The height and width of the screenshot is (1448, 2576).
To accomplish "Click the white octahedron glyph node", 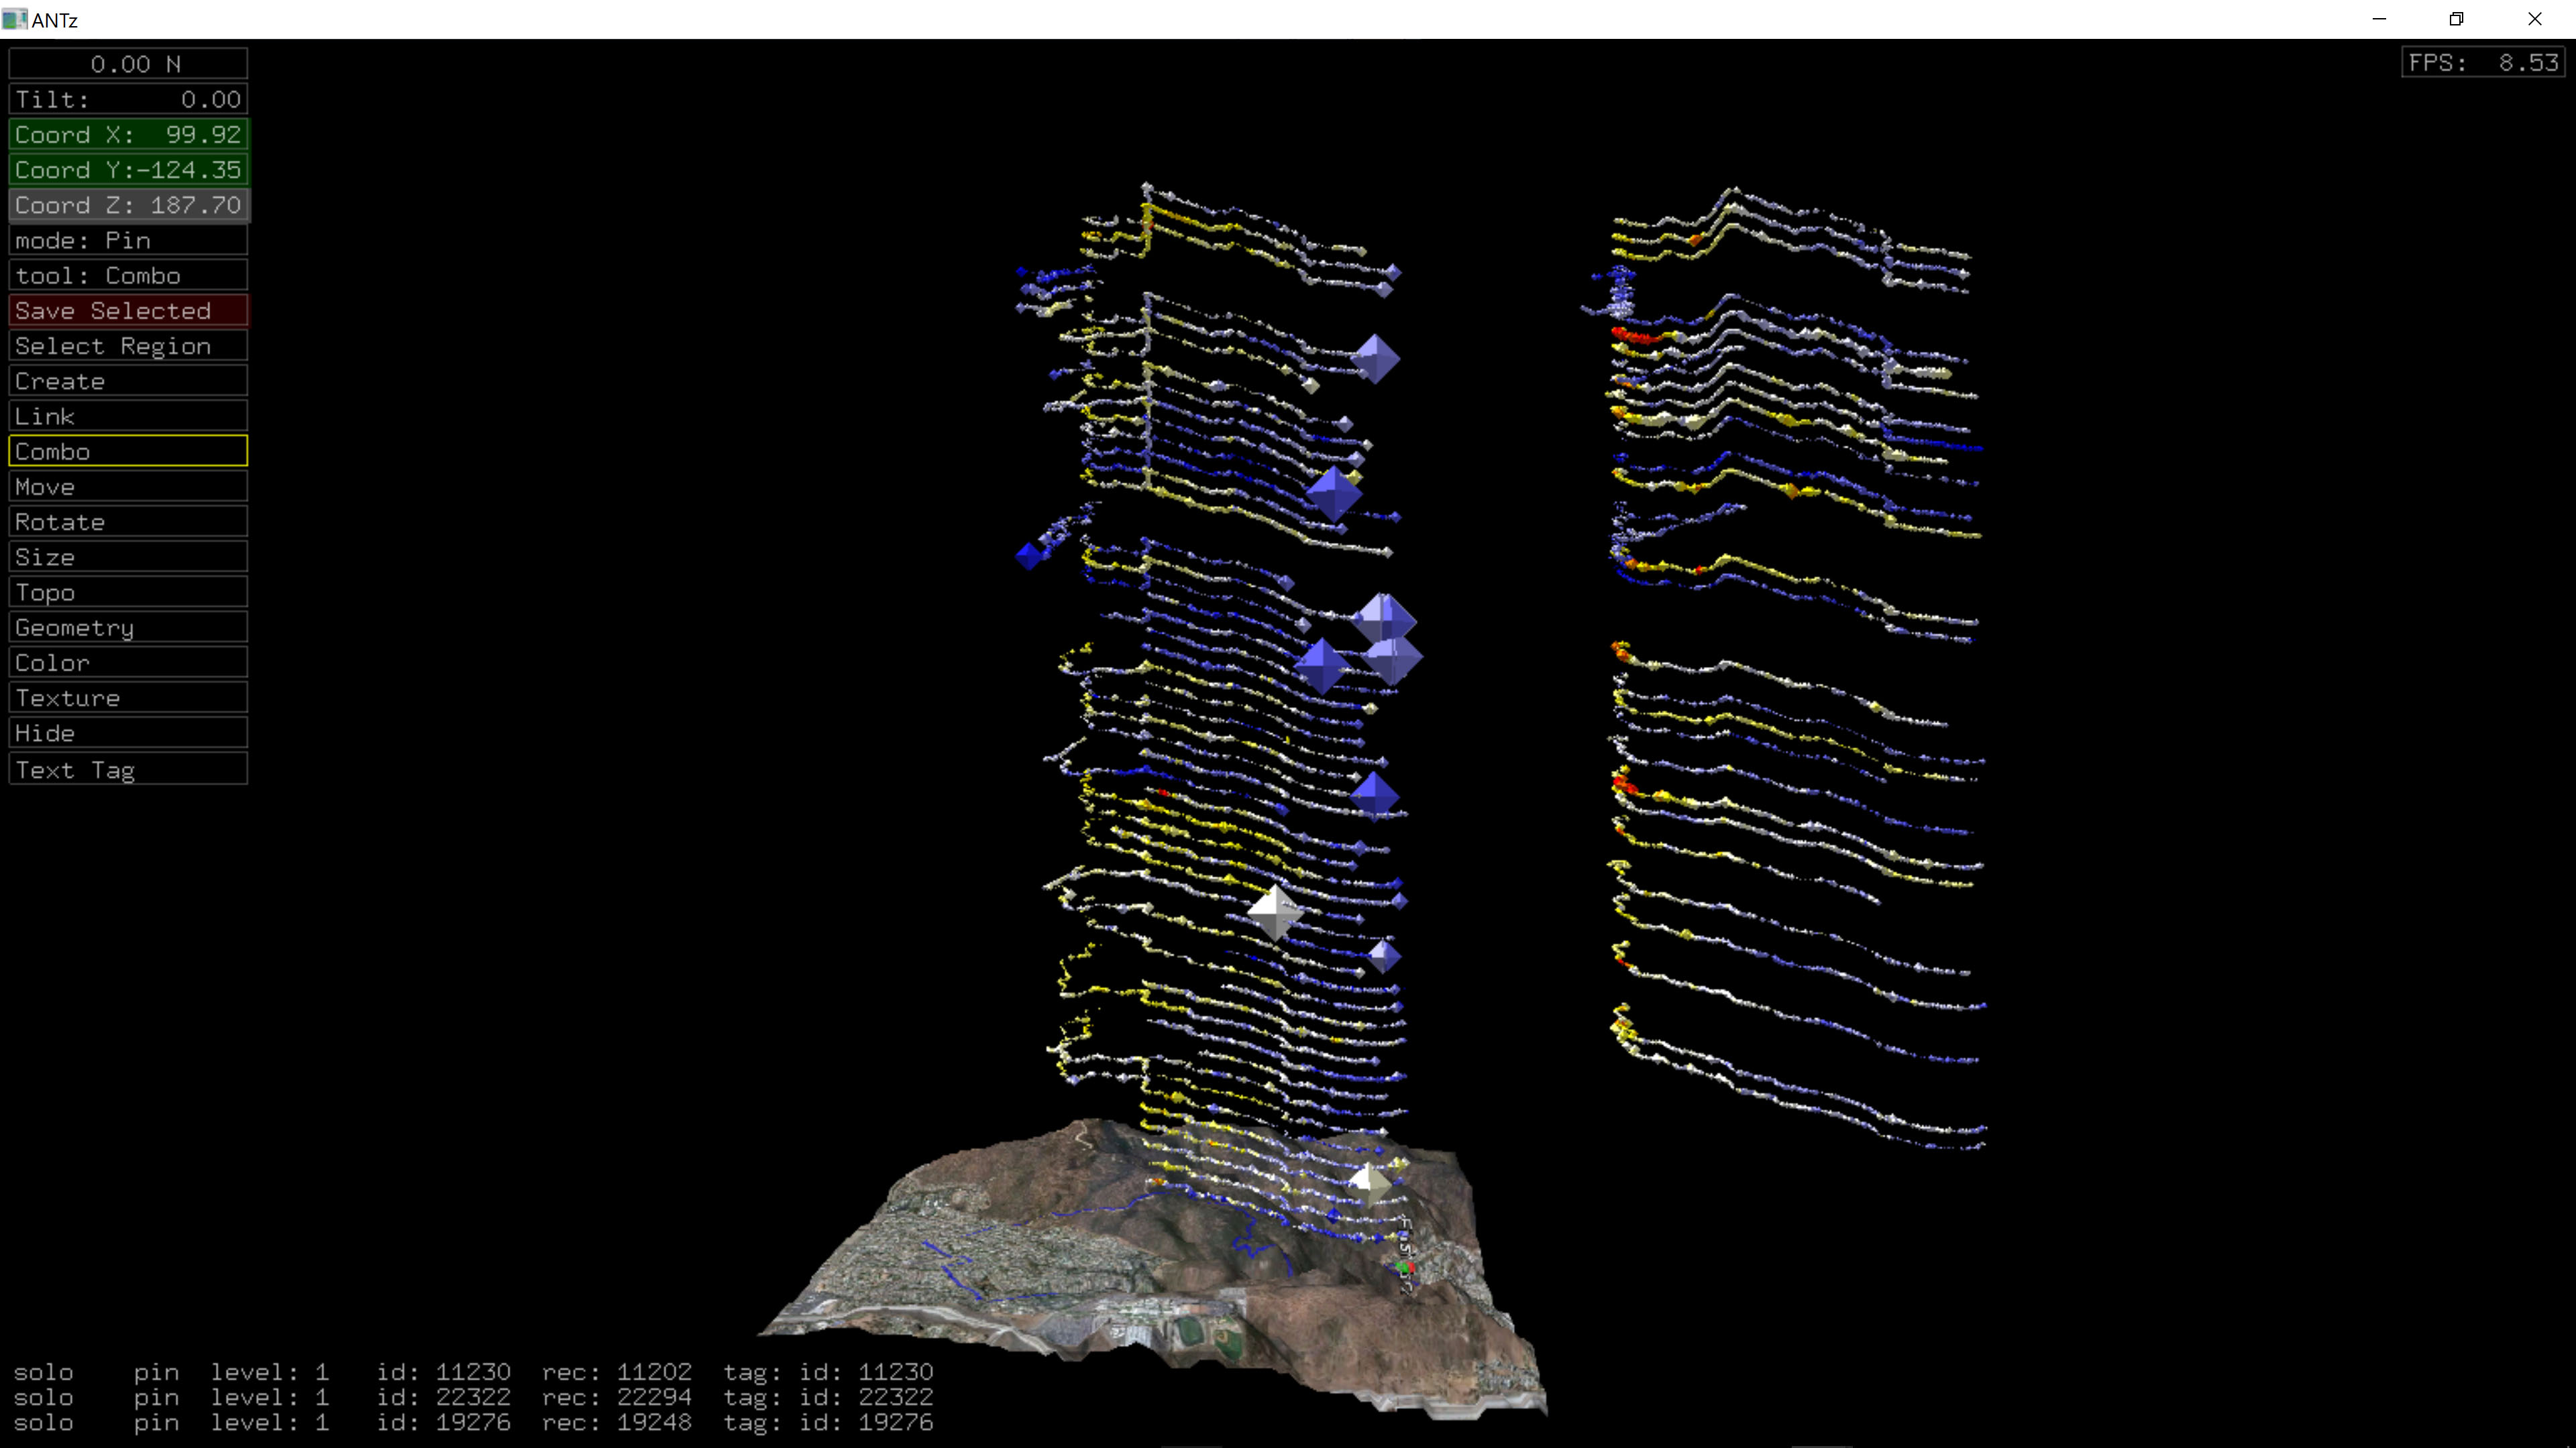I will coord(1275,912).
